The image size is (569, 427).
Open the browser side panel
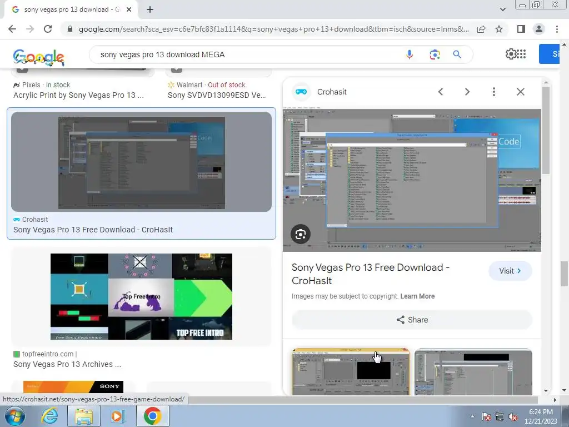click(x=521, y=29)
